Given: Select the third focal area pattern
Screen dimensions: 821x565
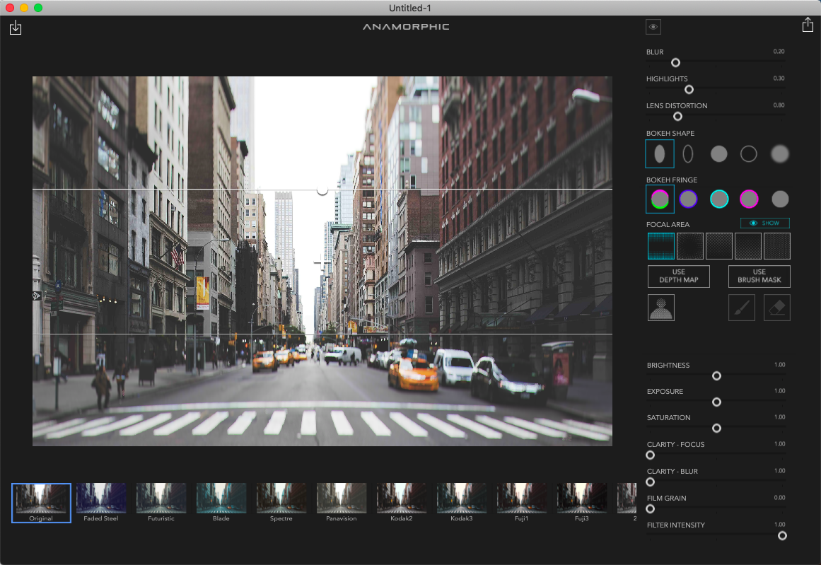Looking at the screenshot, I should pos(719,246).
